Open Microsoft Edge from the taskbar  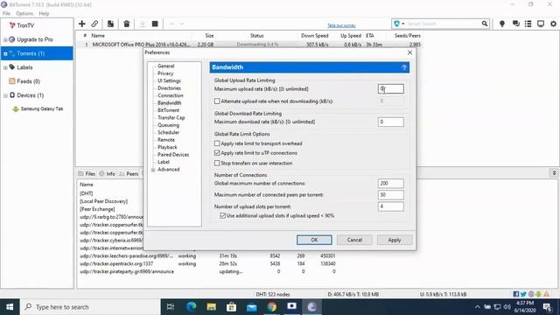192,307
